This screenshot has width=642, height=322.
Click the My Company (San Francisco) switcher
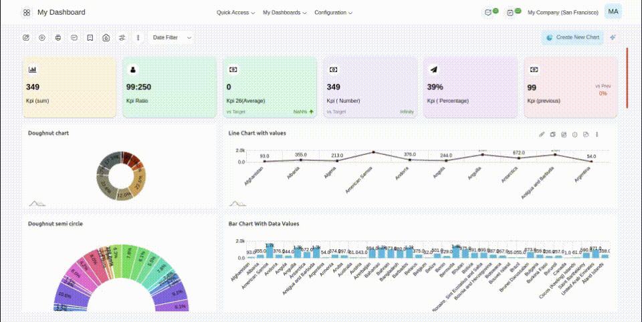pyautogui.click(x=562, y=13)
